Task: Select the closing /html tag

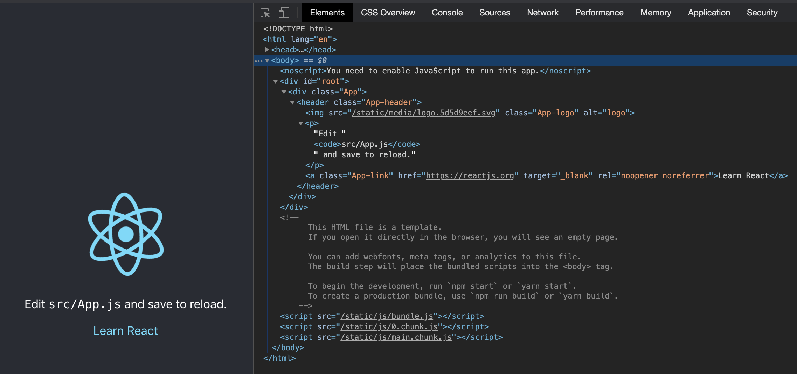Action: 279,358
